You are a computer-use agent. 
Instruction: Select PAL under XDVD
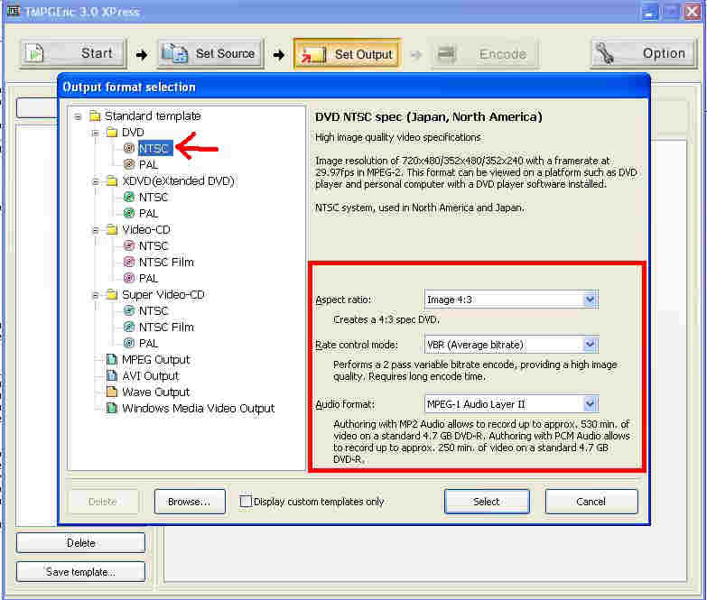(148, 213)
